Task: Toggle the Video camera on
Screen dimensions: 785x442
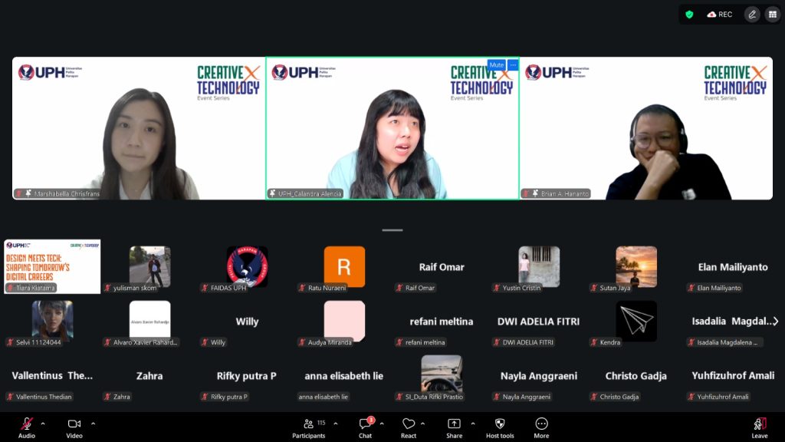Action: point(74,424)
